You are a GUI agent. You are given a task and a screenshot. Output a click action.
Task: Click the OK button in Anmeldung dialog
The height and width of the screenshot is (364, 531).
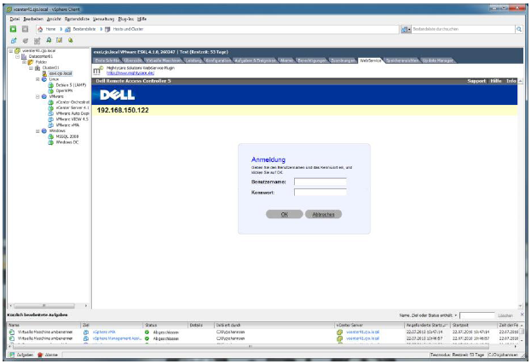(285, 214)
